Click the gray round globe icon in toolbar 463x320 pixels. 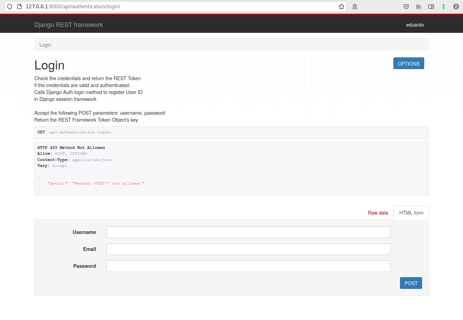456,7
